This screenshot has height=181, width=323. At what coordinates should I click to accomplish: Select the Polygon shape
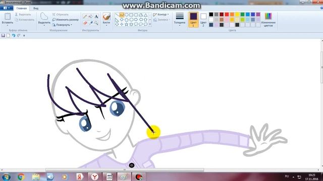coord(141,15)
